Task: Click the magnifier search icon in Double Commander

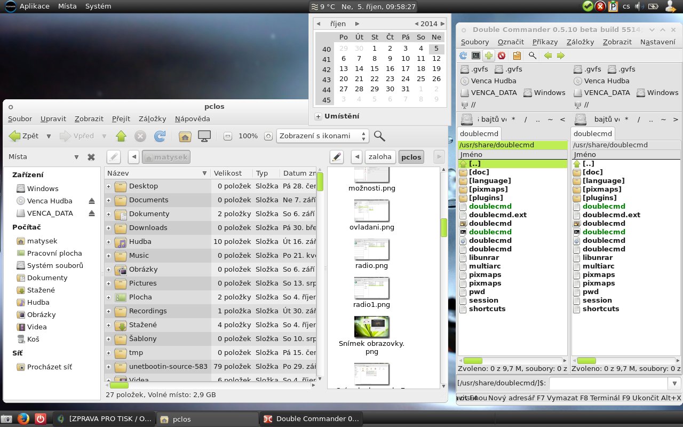Action: (533, 56)
